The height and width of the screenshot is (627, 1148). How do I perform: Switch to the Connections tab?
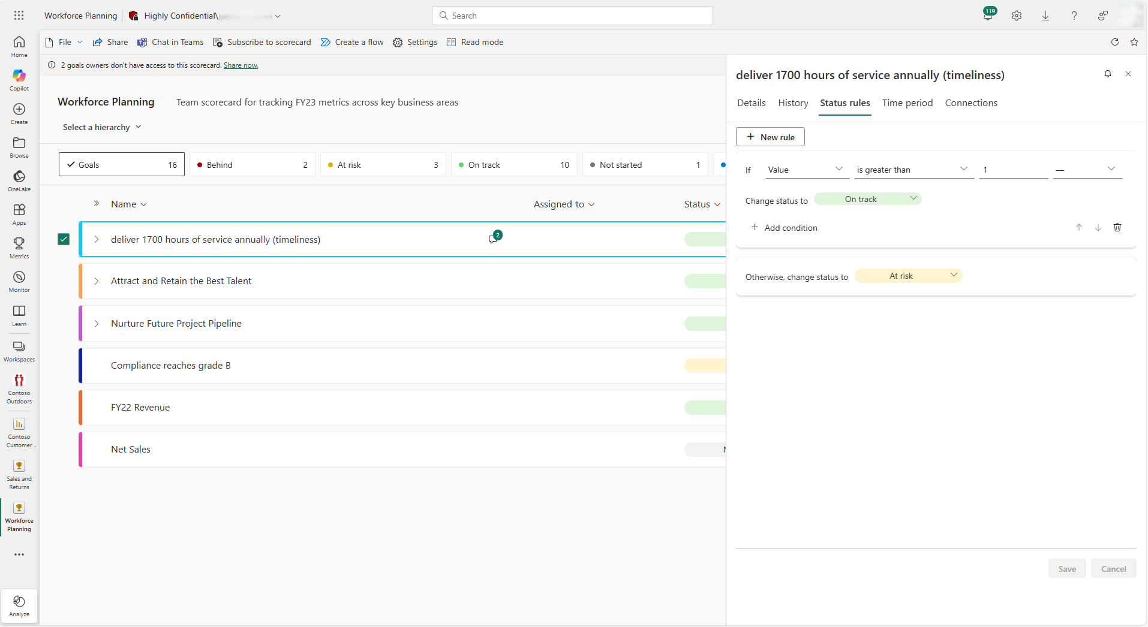tap(970, 103)
